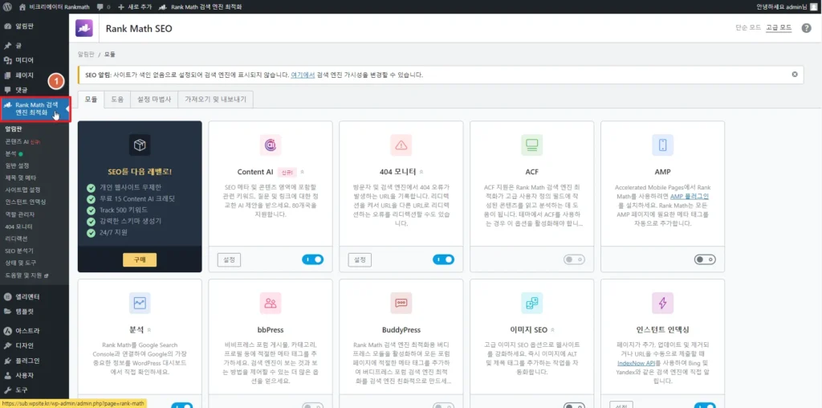
Task: Open 제목 및 메타 submenu item
Action: click(20, 177)
